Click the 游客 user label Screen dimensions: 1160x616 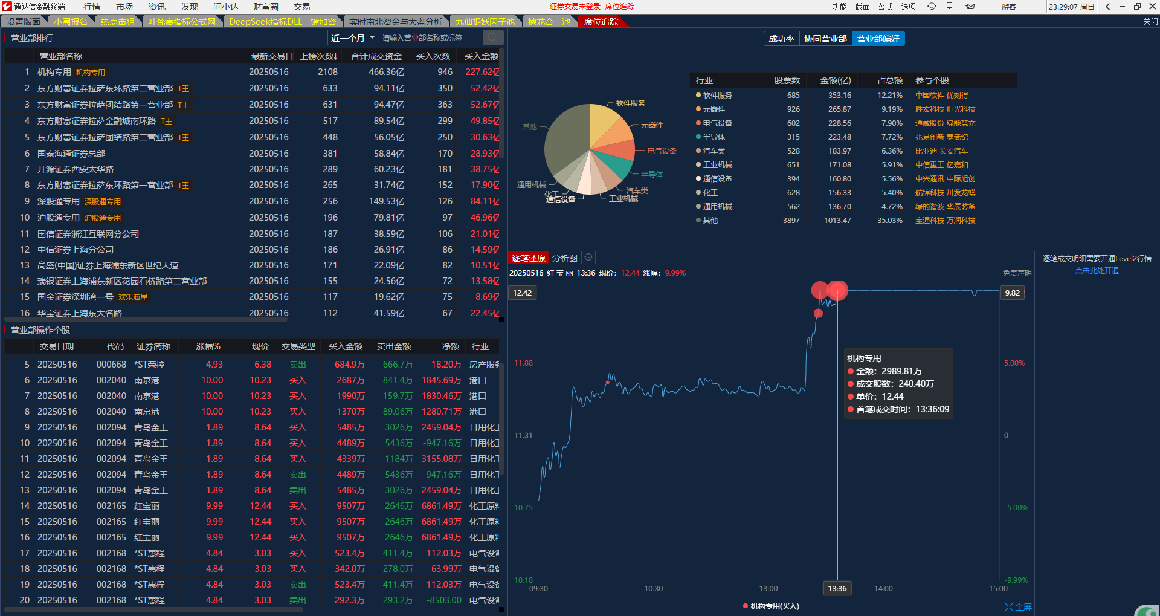click(x=1008, y=7)
